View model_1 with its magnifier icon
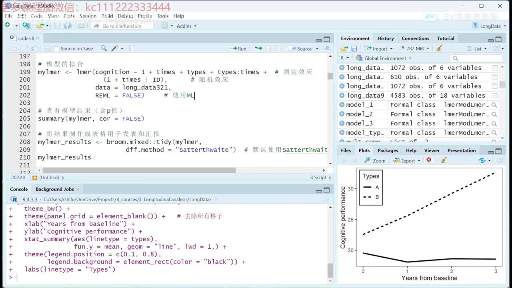This screenshot has width=512, height=288. point(494,105)
